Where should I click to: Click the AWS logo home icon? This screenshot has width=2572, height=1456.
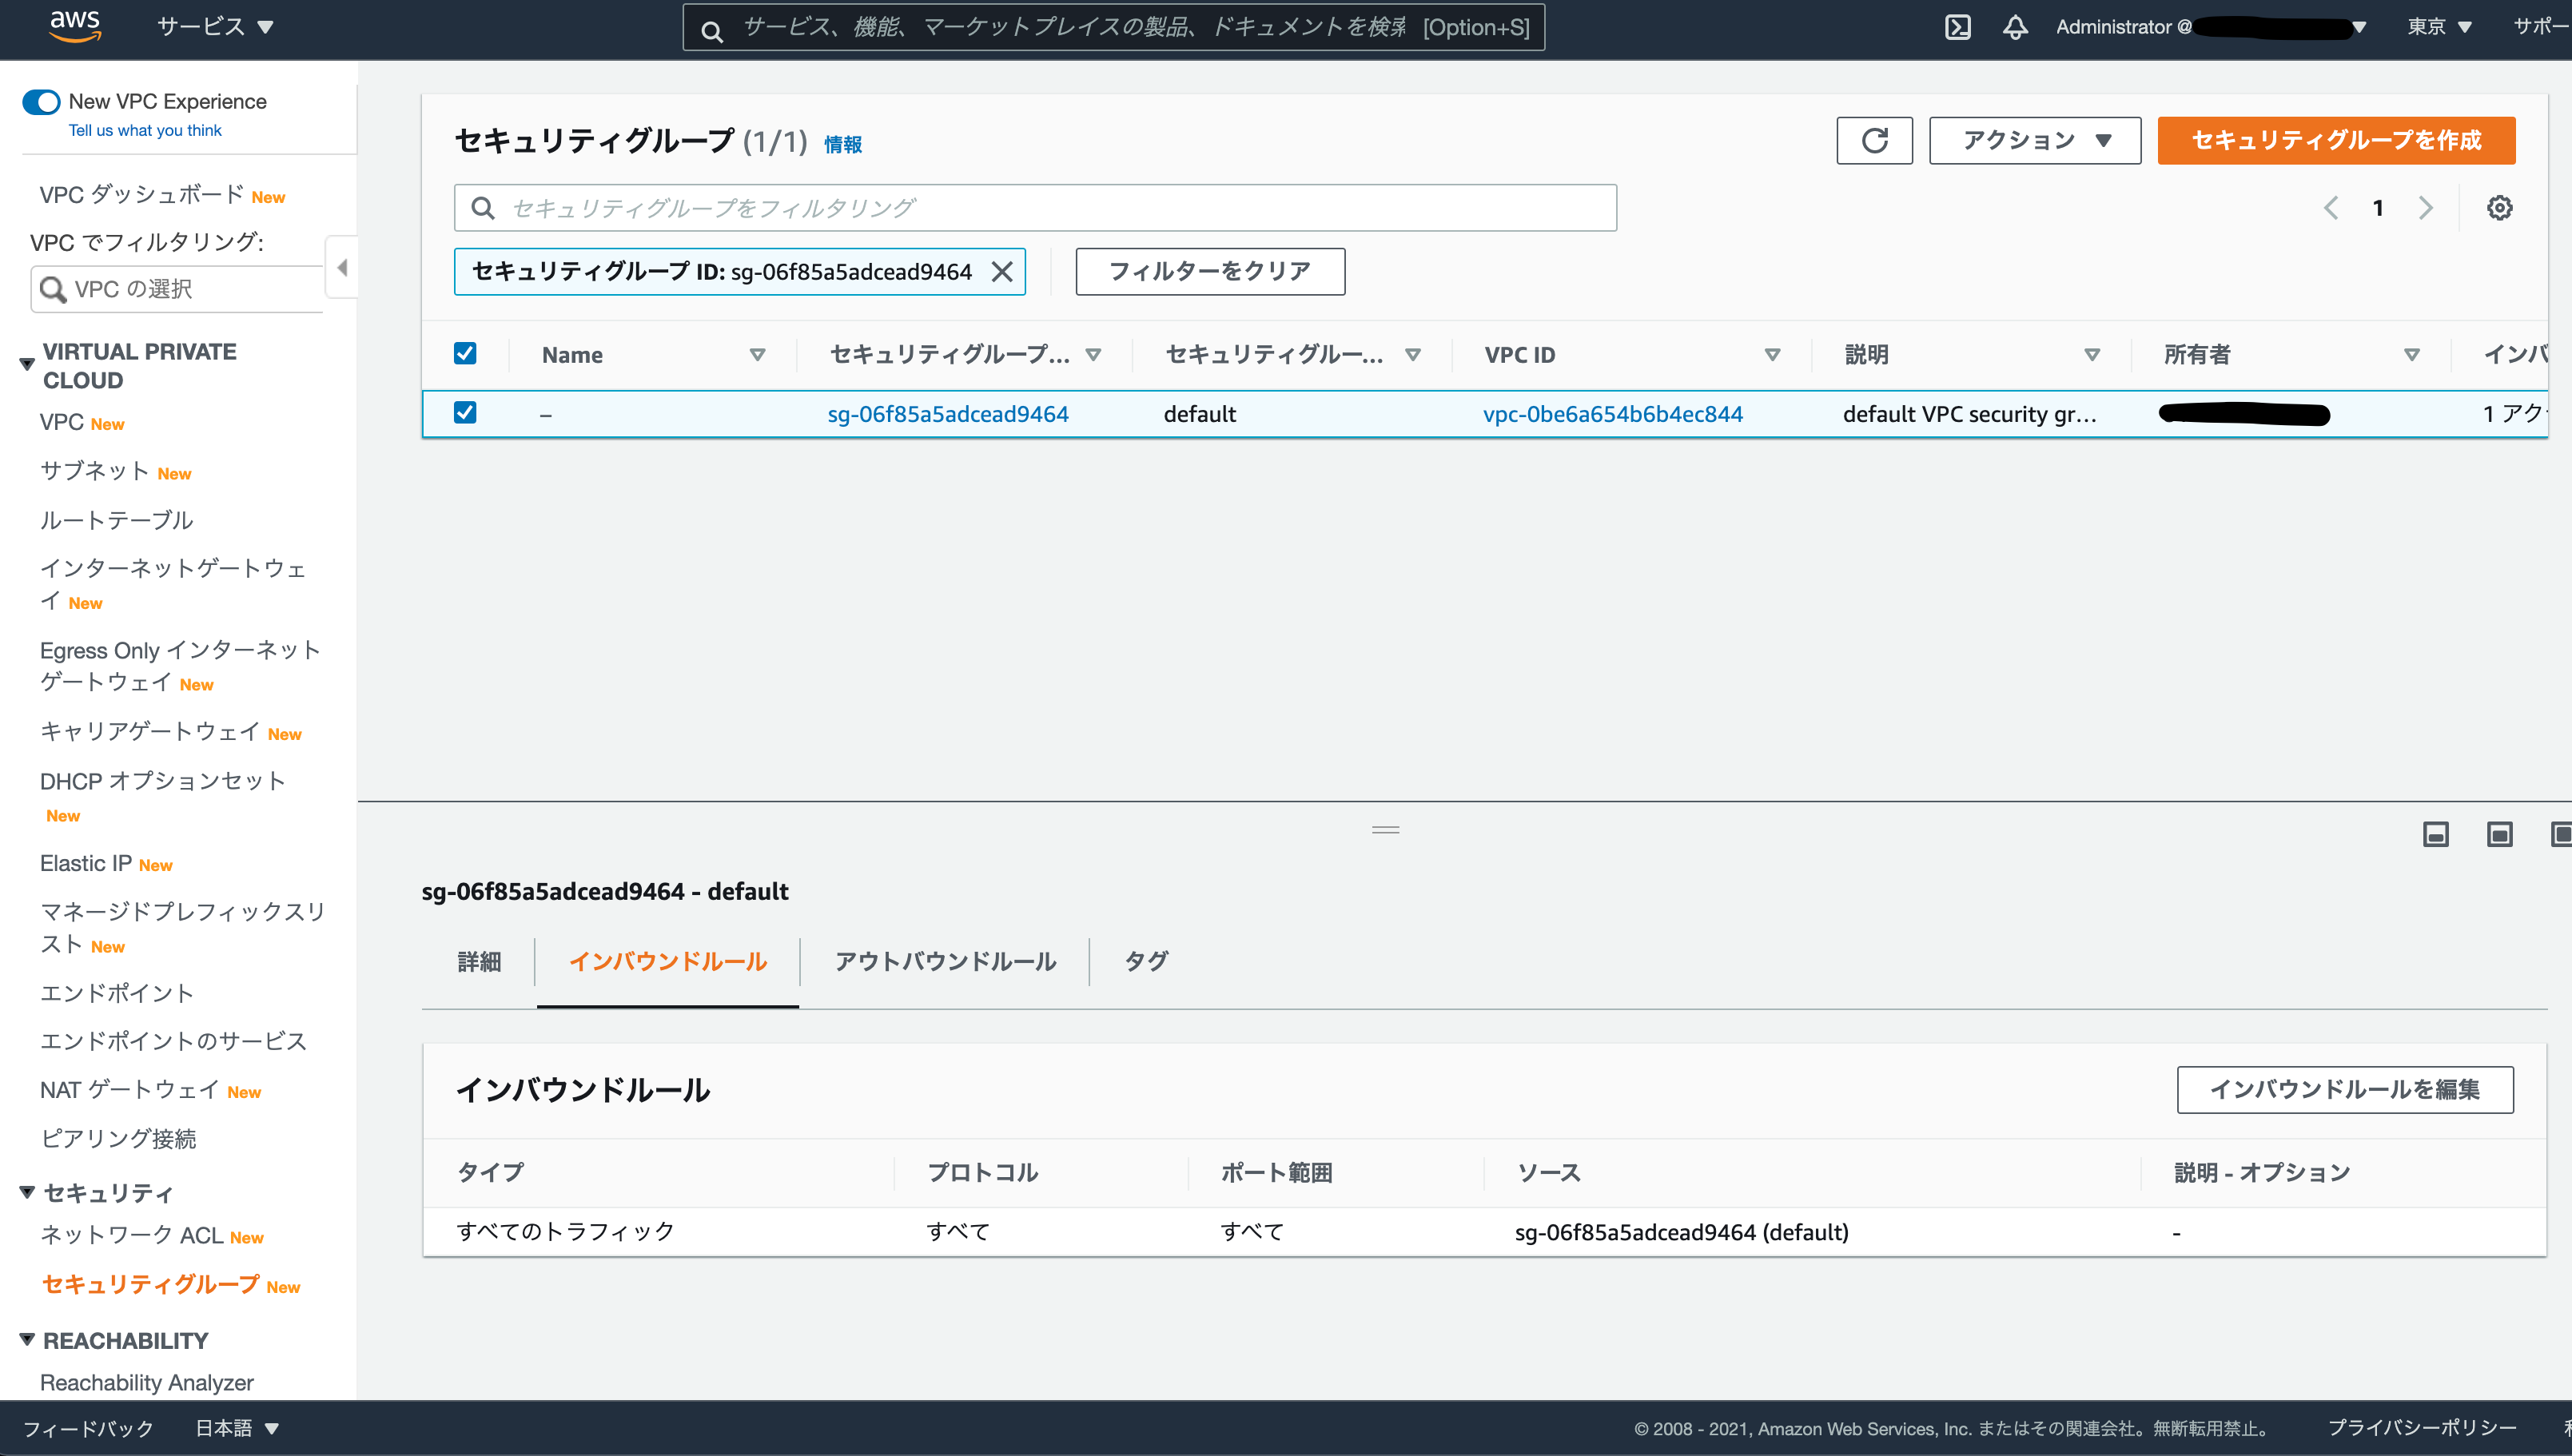(75, 26)
